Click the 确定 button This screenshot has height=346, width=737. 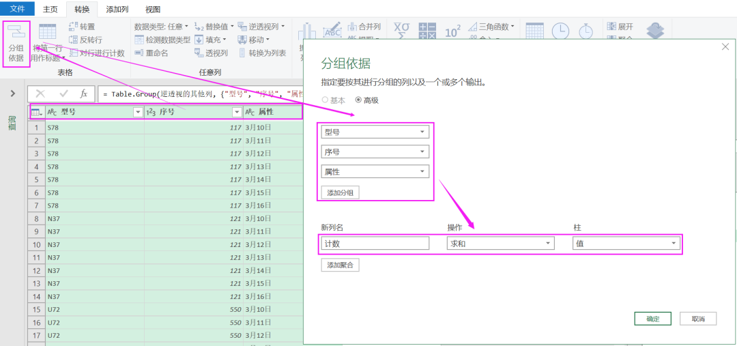coord(652,319)
